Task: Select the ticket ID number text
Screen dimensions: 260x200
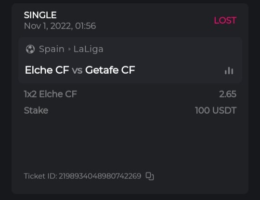Action: (x=100, y=176)
